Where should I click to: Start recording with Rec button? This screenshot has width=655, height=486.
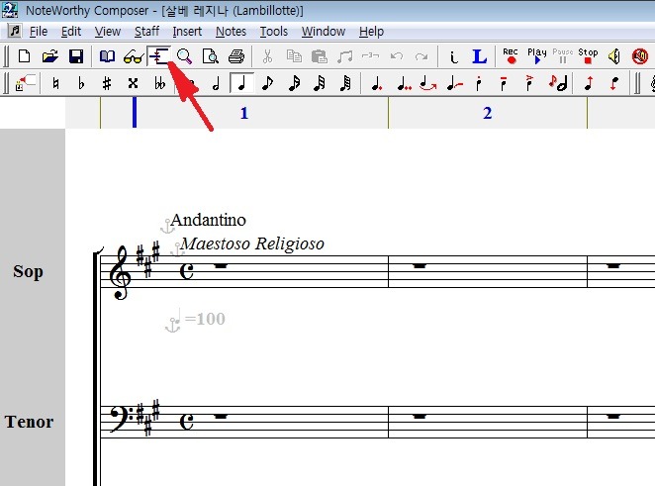coord(511,55)
